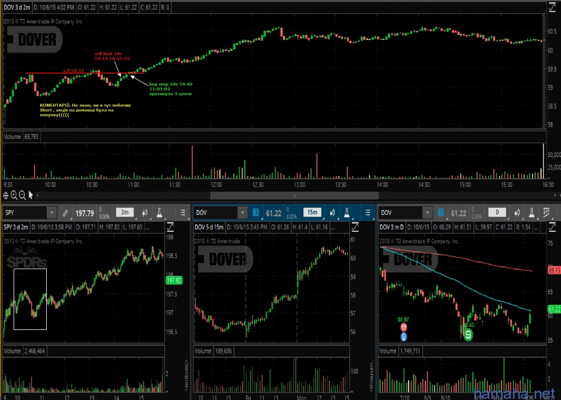Open studies flask icon in SPY panel
Viewport: 561px width, 400px height.
click(x=160, y=213)
